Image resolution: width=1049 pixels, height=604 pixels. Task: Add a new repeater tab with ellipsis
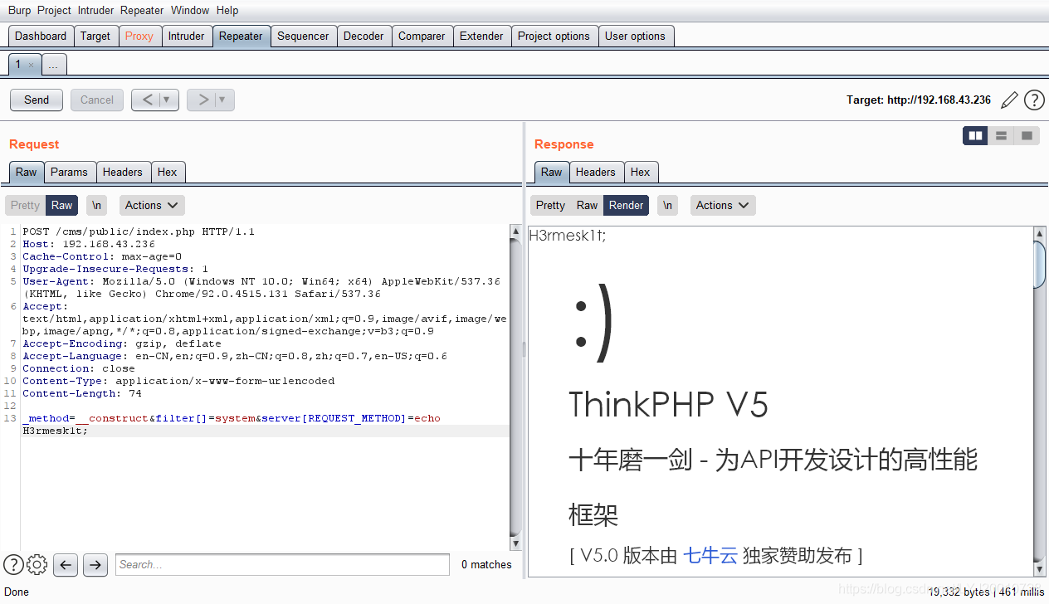click(53, 65)
